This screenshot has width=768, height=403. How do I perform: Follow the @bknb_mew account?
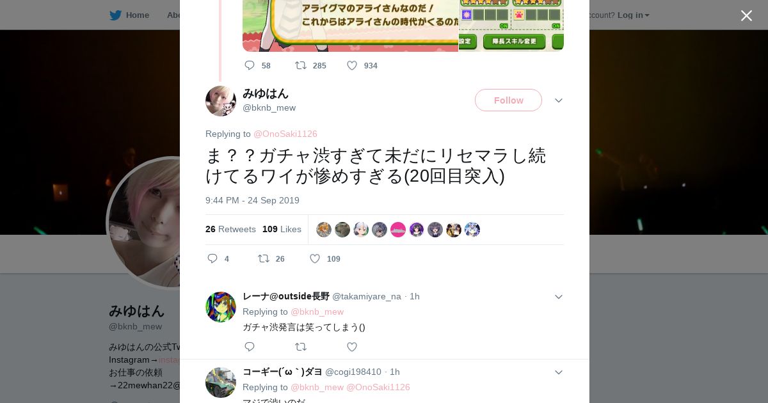tap(508, 100)
